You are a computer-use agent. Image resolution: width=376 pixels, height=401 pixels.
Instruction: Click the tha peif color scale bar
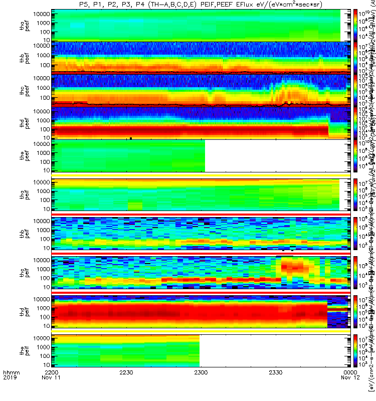(355, 194)
